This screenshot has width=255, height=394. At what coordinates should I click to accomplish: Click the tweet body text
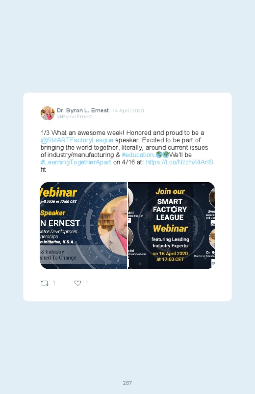click(127, 151)
